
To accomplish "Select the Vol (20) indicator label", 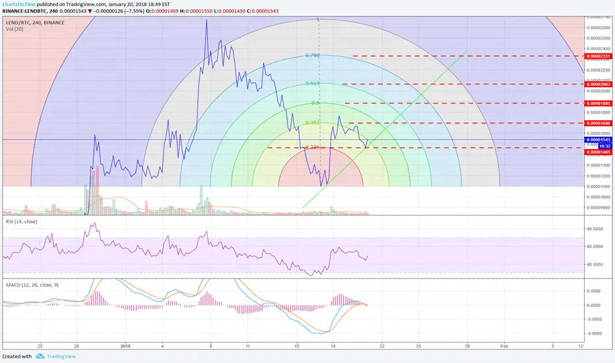I will click(15, 29).
